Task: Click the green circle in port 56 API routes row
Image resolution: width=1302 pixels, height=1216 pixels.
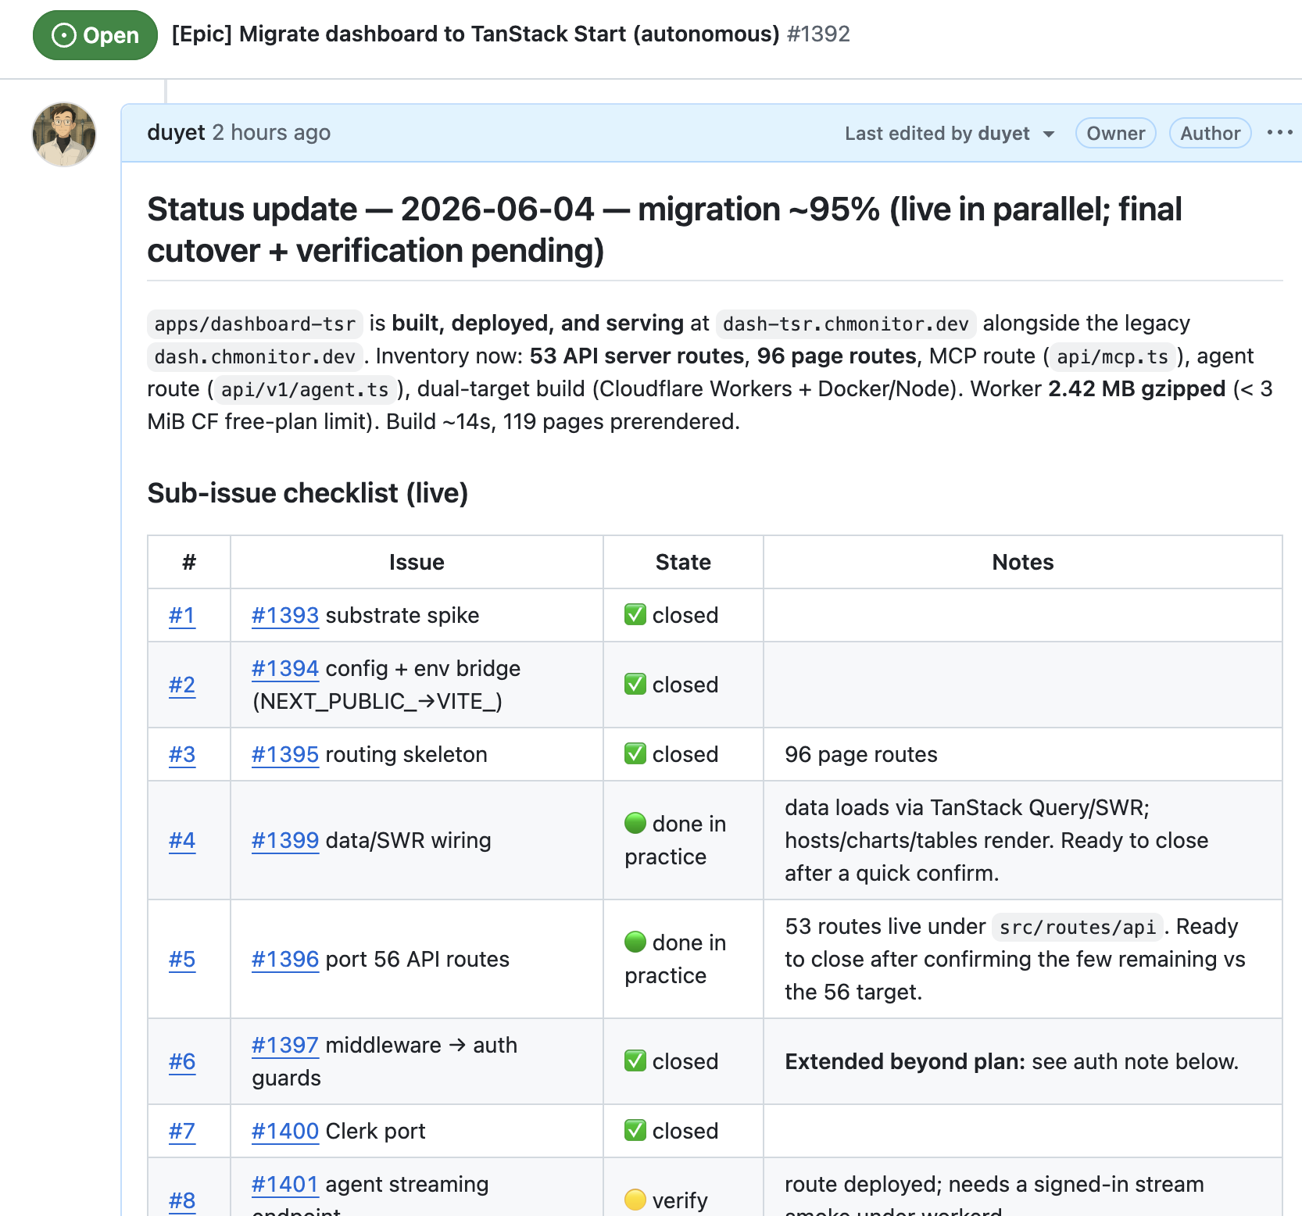Action: click(635, 942)
